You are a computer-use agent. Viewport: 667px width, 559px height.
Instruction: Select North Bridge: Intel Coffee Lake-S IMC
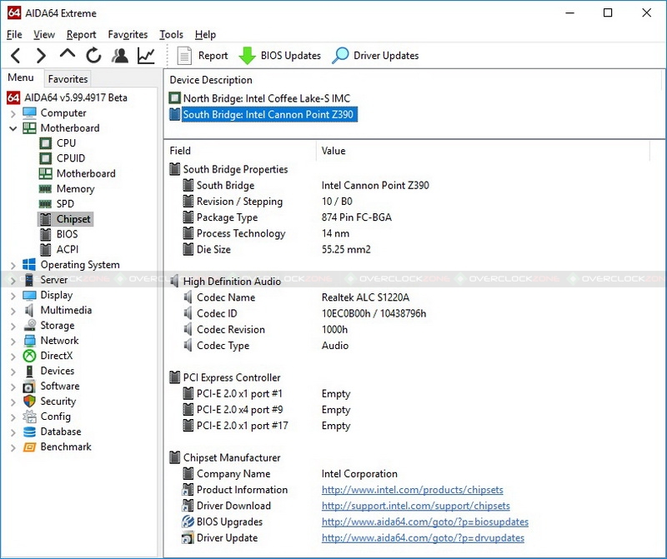tap(260, 98)
